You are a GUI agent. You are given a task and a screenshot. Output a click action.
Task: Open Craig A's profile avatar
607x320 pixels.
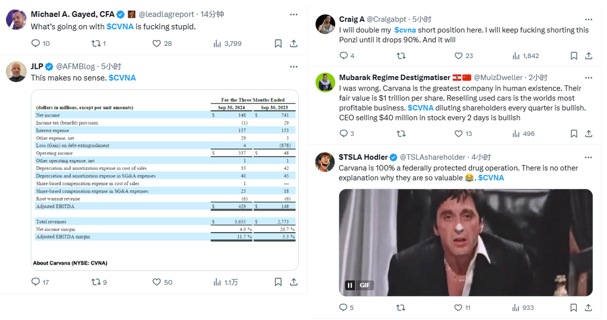[325, 24]
